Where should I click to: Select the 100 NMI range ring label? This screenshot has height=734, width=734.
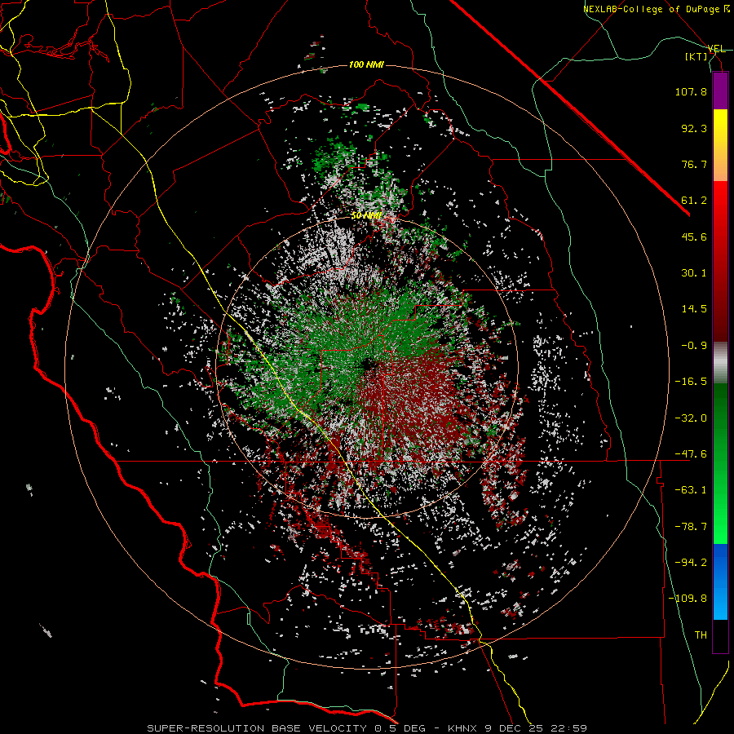coord(366,64)
